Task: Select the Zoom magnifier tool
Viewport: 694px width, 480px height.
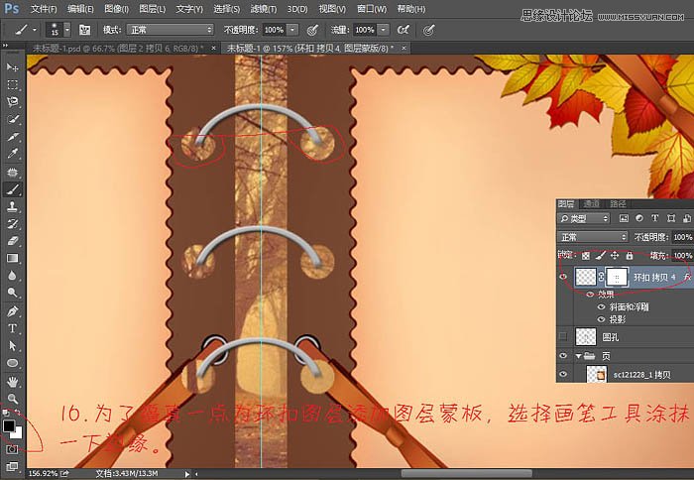Action: (x=13, y=396)
